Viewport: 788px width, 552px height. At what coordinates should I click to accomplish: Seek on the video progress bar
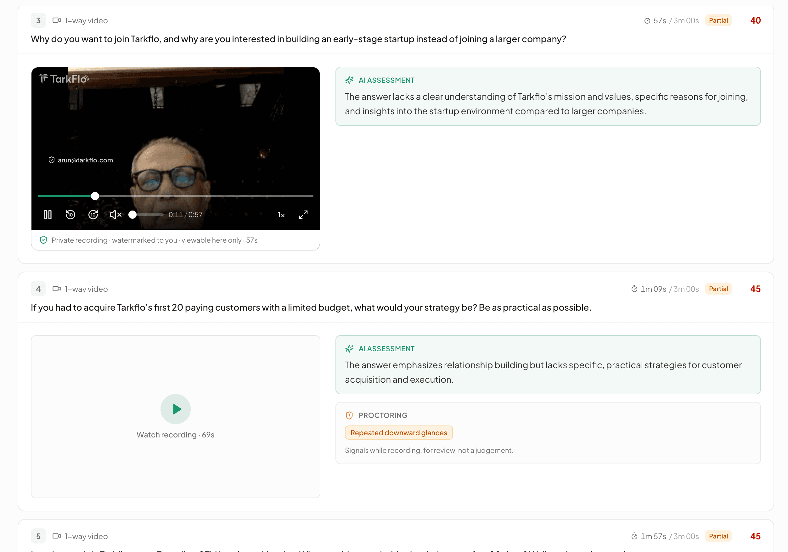point(175,196)
